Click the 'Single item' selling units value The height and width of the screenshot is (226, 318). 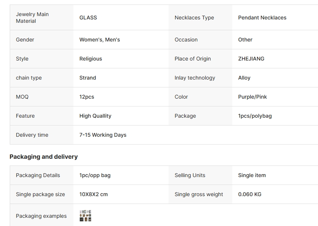click(x=252, y=175)
